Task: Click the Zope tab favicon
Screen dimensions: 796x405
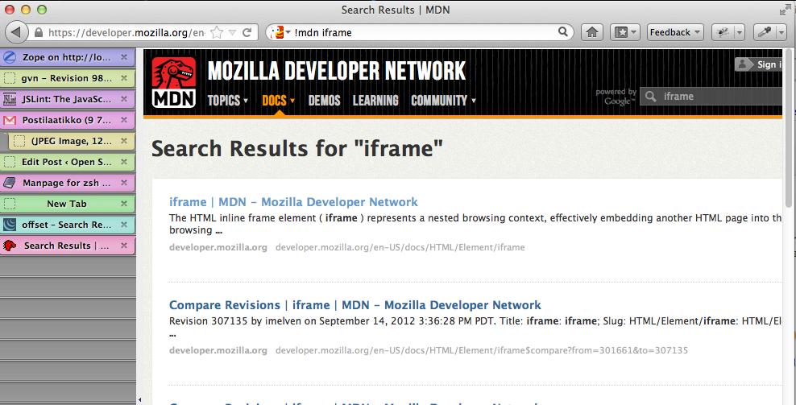Action: click(10, 57)
